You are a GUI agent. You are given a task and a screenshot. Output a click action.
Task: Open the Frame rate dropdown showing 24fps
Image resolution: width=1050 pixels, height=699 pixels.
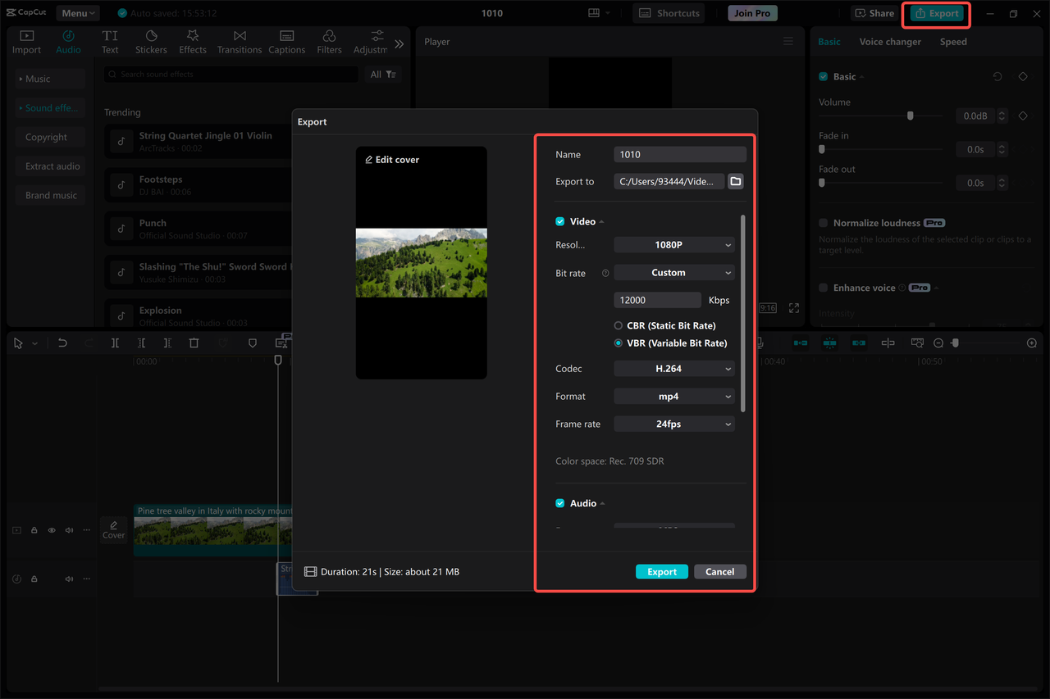pyautogui.click(x=673, y=424)
